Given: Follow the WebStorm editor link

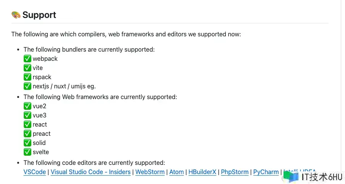Looking at the screenshot, I should (x=150, y=172).
